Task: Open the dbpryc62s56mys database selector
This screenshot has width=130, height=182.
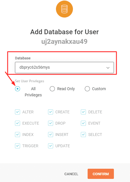Action: (64, 68)
